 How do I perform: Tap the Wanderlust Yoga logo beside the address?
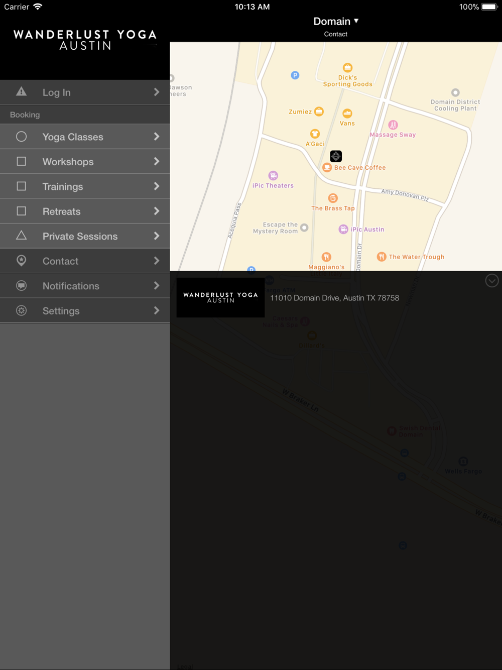[x=220, y=297]
